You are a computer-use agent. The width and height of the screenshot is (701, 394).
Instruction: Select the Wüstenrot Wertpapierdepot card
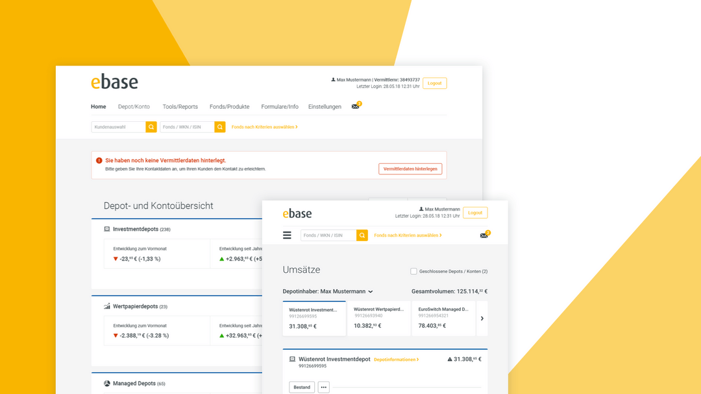378,319
